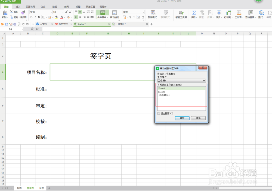Image resolution: width=272 pixels, height=191 pixels.
Task: Toggle underline formatting in the ribbon
Action: pos(39,17)
